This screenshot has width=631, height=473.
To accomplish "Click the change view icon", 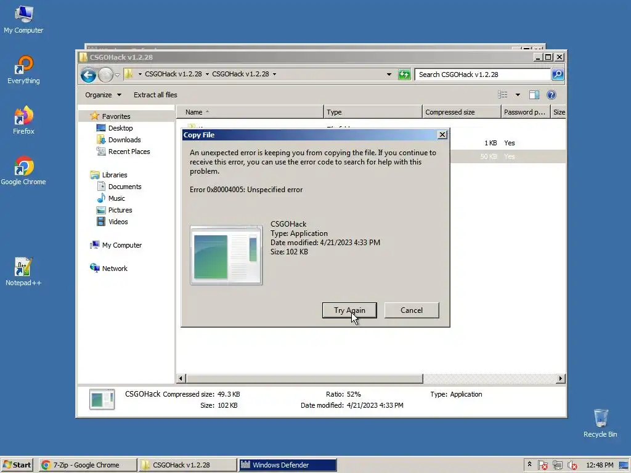I will (x=503, y=95).
